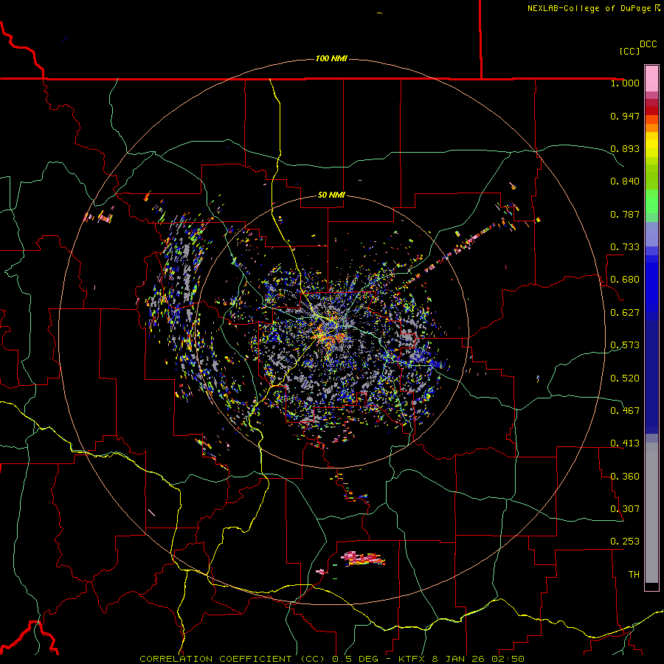Click the 0.787 scale value
This screenshot has height=664, width=664.
pyautogui.click(x=625, y=214)
